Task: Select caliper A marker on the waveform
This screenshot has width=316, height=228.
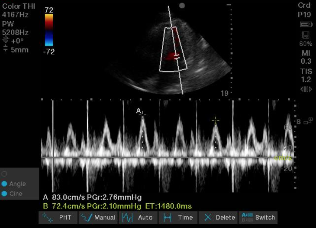Action: [x=142, y=115]
